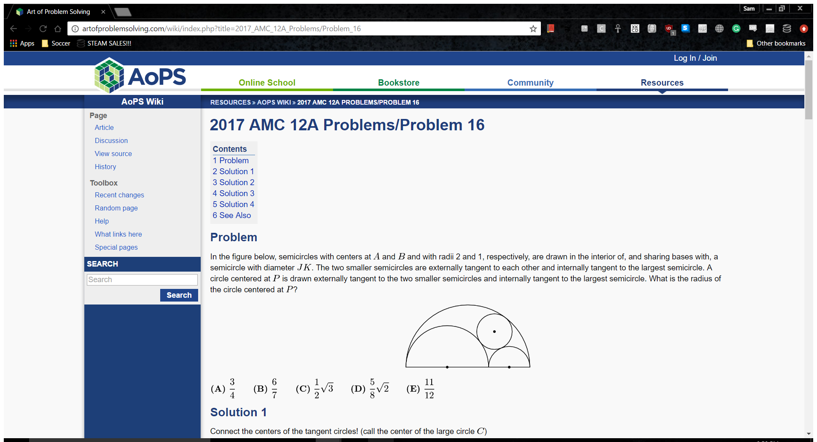Click What links here

[118, 234]
